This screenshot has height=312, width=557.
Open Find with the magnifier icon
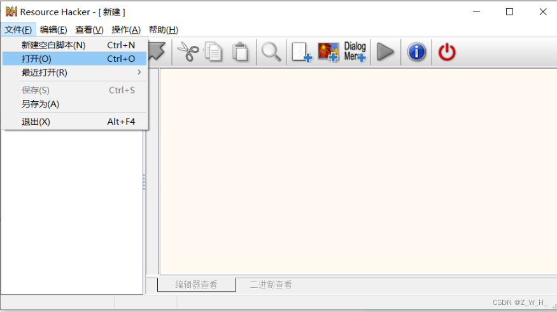[271, 52]
